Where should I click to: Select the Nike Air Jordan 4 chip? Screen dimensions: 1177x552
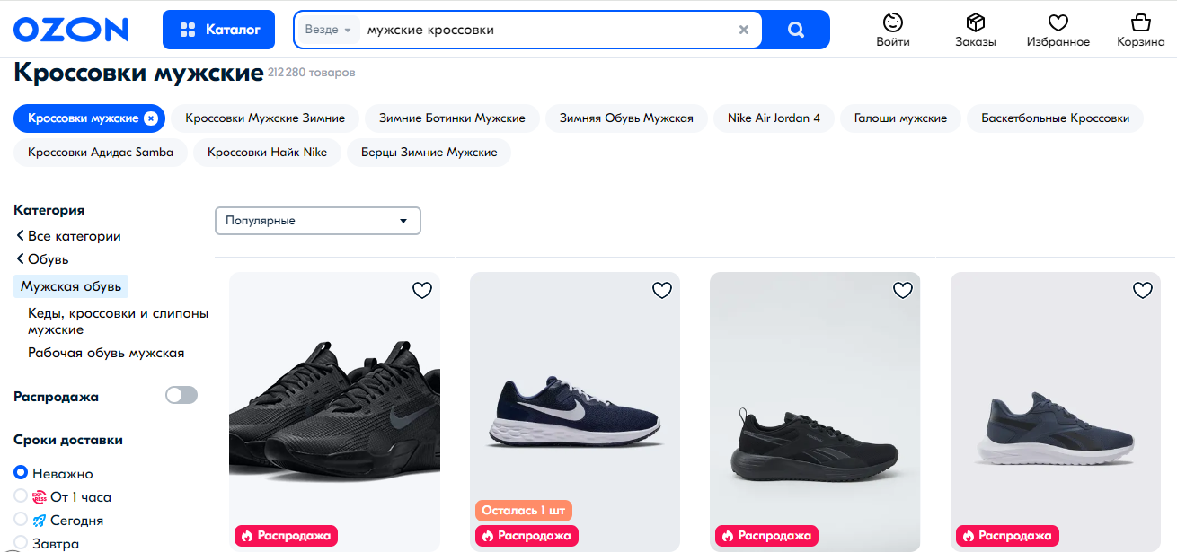[x=774, y=118]
